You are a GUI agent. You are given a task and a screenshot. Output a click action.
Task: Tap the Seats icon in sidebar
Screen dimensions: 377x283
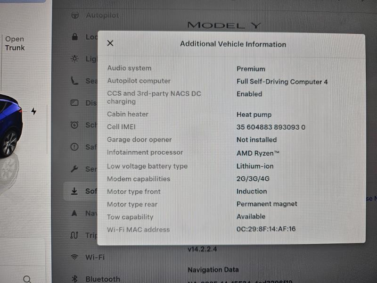pos(74,81)
